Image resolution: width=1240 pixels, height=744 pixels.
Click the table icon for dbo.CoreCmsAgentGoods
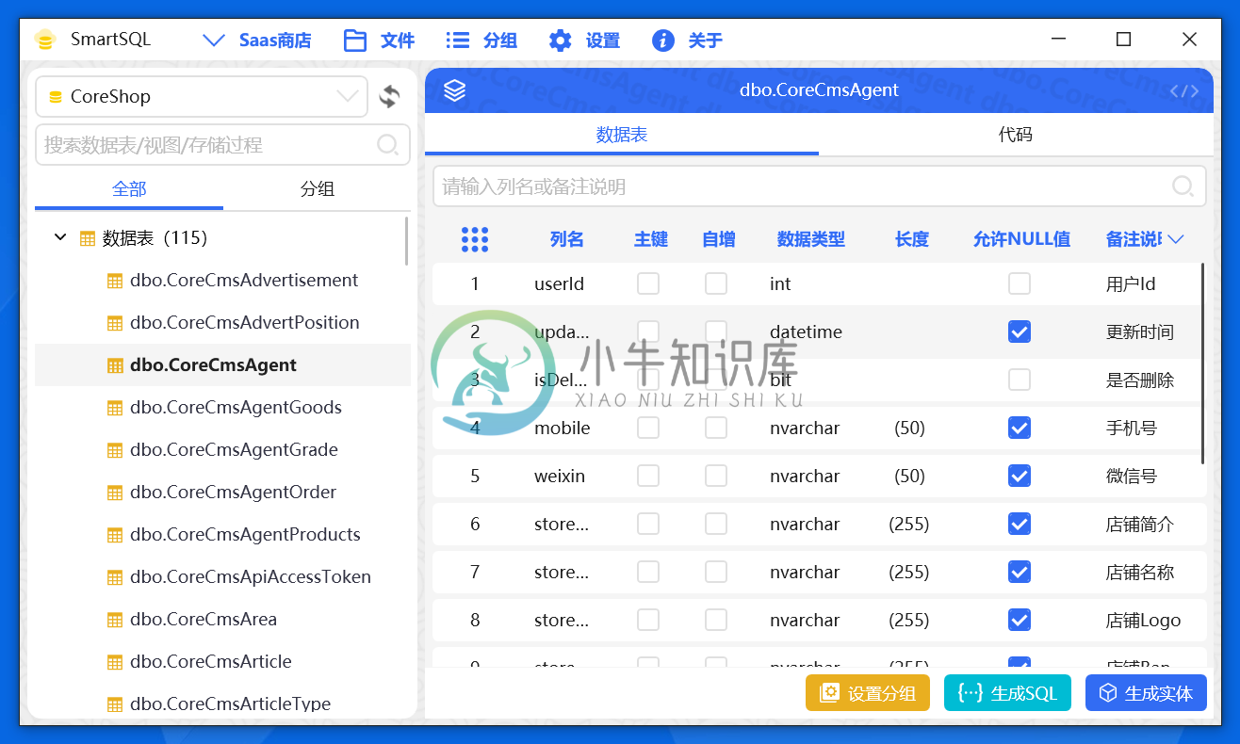pos(115,408)
